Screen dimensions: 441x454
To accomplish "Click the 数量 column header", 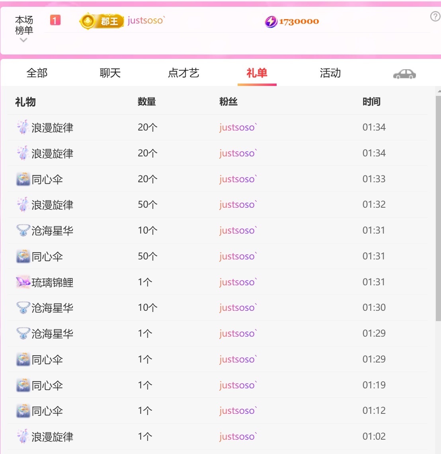I will (147, 101).
